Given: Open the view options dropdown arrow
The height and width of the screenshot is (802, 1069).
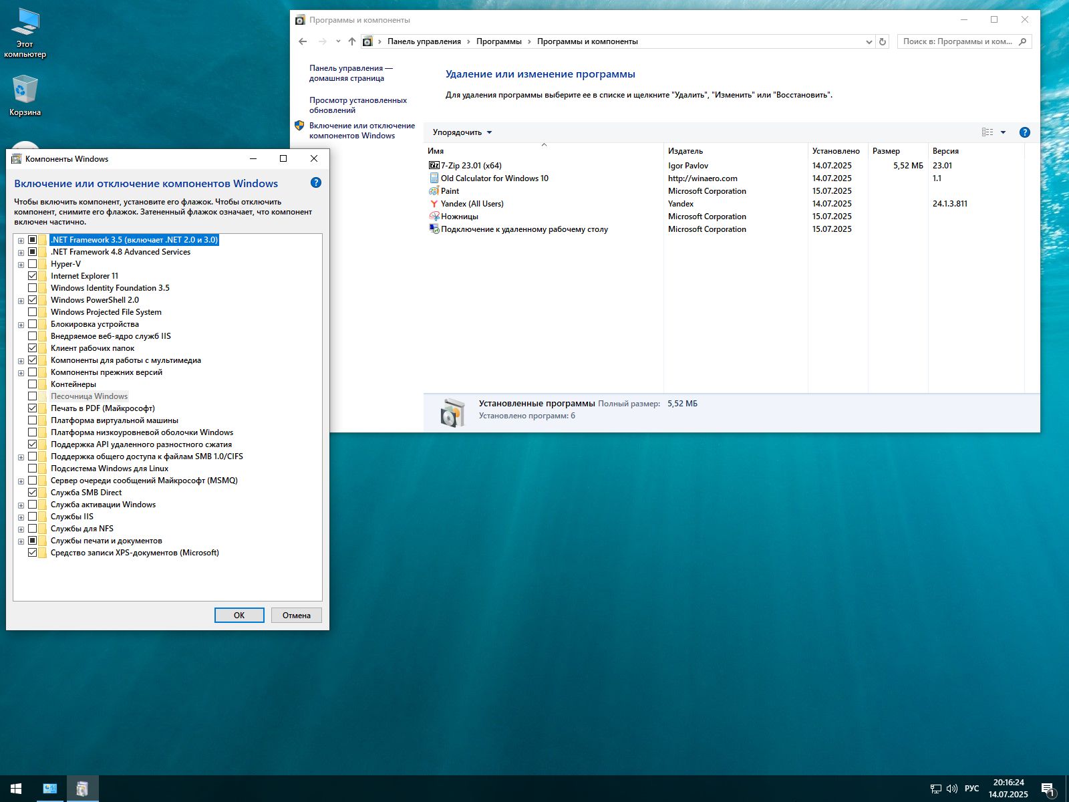Looking at the screenshot, I should click(1003, 132).
